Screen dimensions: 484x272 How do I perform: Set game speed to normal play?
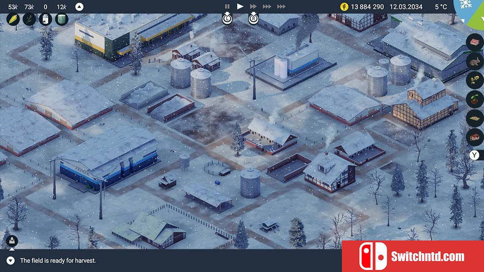pyautogui.click(x=240, y=6)
